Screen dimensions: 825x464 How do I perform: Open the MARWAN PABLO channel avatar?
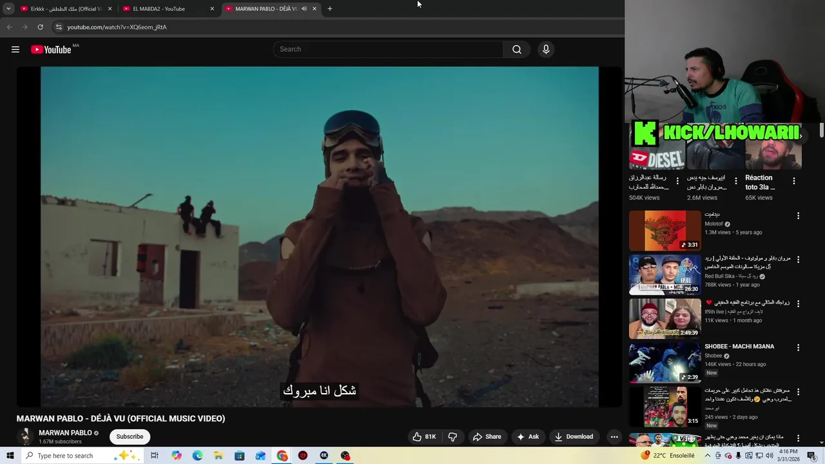(25, 436)
